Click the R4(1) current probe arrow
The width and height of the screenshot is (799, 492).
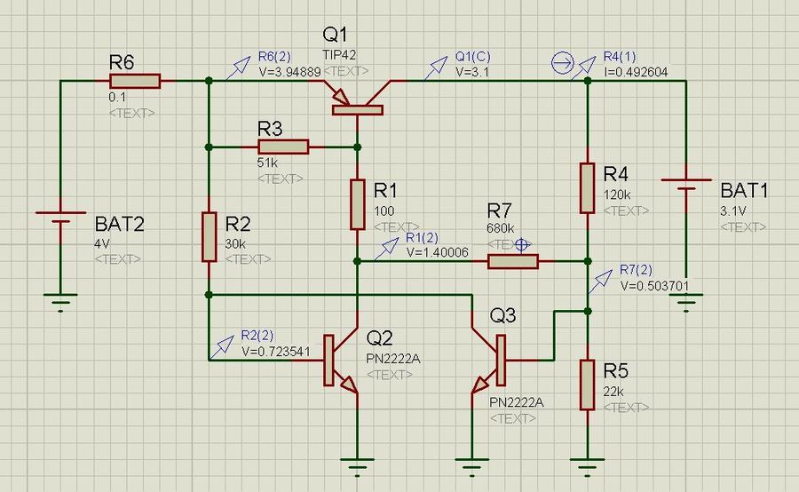(x=585, y=64)
